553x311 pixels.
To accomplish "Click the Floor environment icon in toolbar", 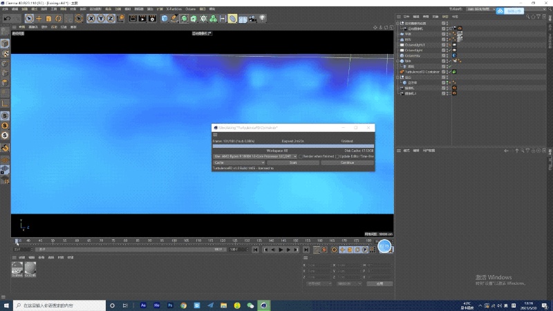I will tap(243, 19).
